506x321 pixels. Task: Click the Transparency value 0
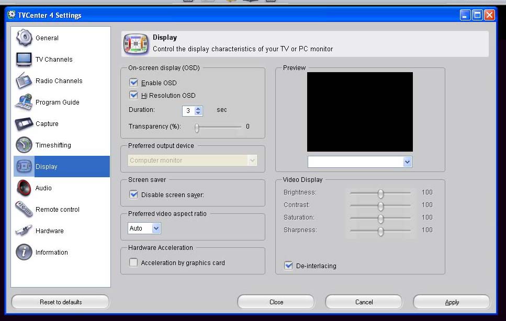248,127
